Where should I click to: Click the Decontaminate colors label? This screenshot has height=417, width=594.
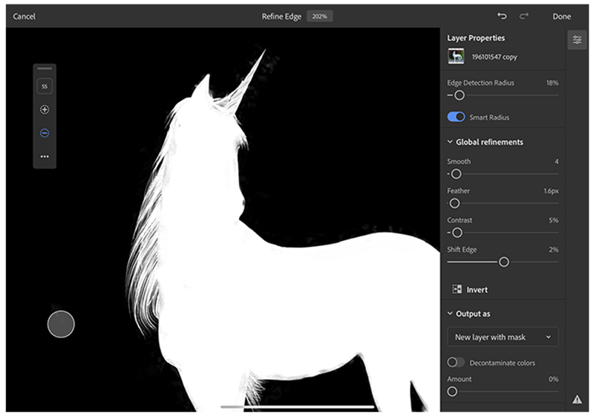pyautogui.click(x=503, y=363)
